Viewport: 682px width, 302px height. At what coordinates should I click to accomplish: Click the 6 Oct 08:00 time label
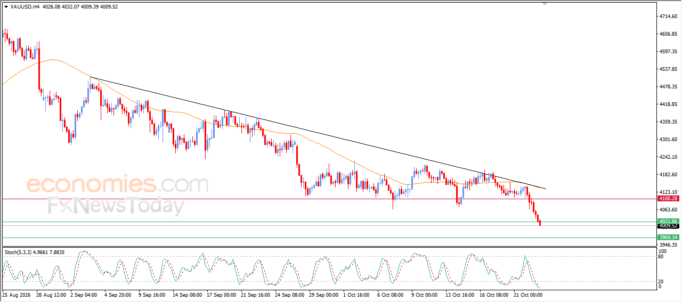[x=391, y=295]
